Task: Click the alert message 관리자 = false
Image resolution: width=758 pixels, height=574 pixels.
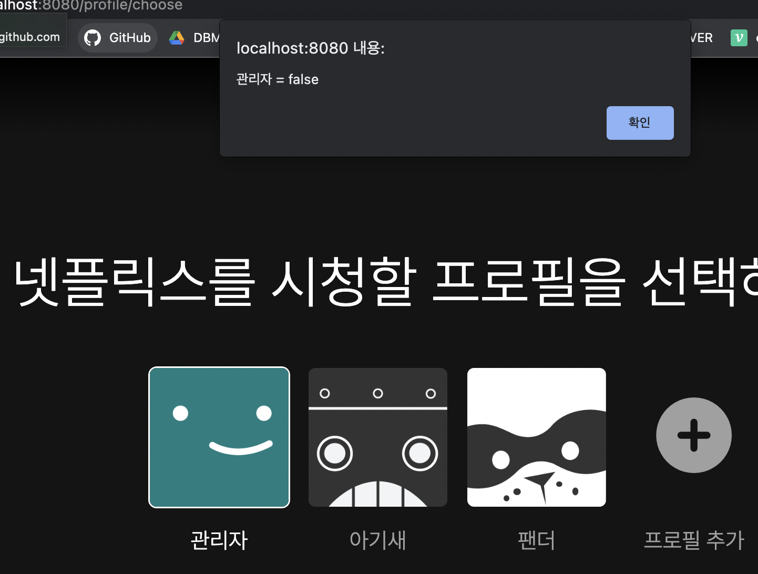Action: pyautogui.click(x=278, y=79)
